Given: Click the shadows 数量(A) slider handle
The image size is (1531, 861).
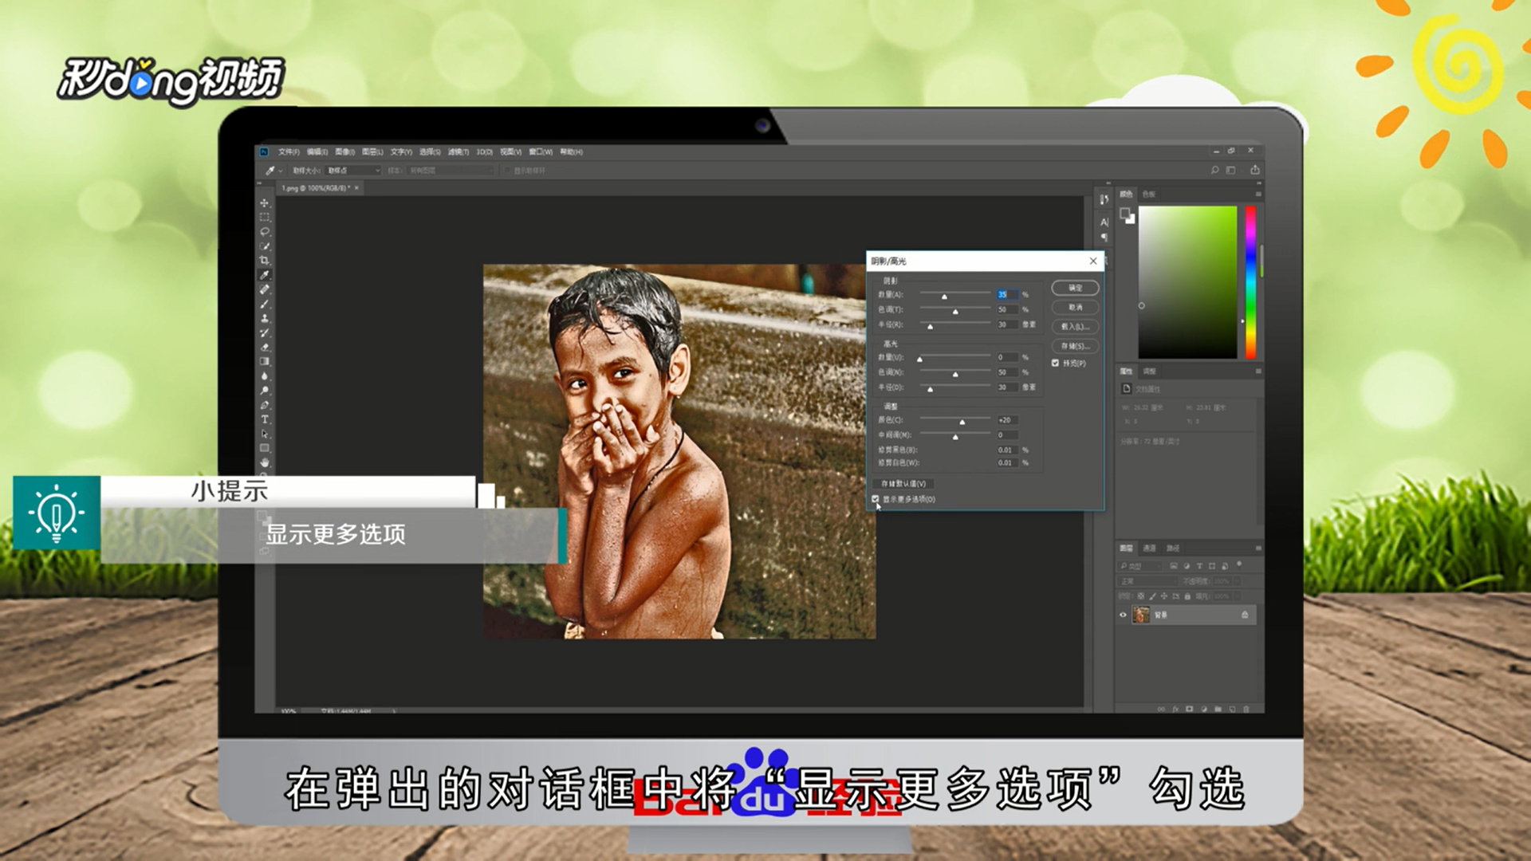Looking at the screenshot, I should [944, 297].
